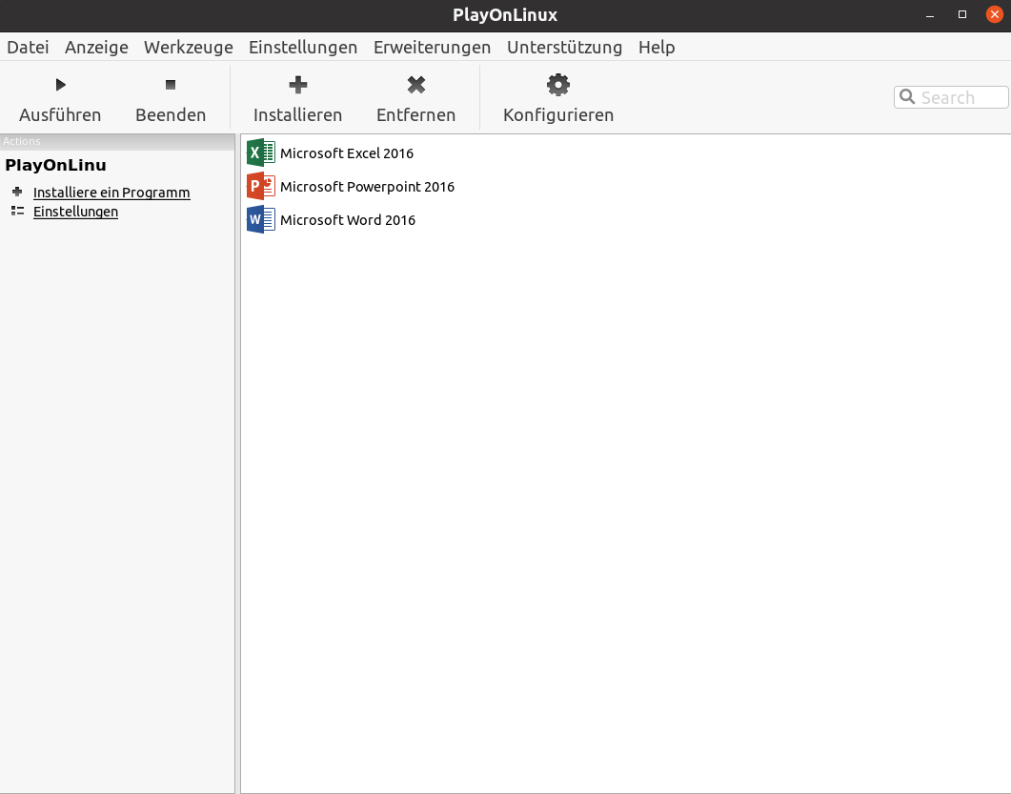Click the Beenden stop icon
The image size is (1011, 794).
point(171,85)
